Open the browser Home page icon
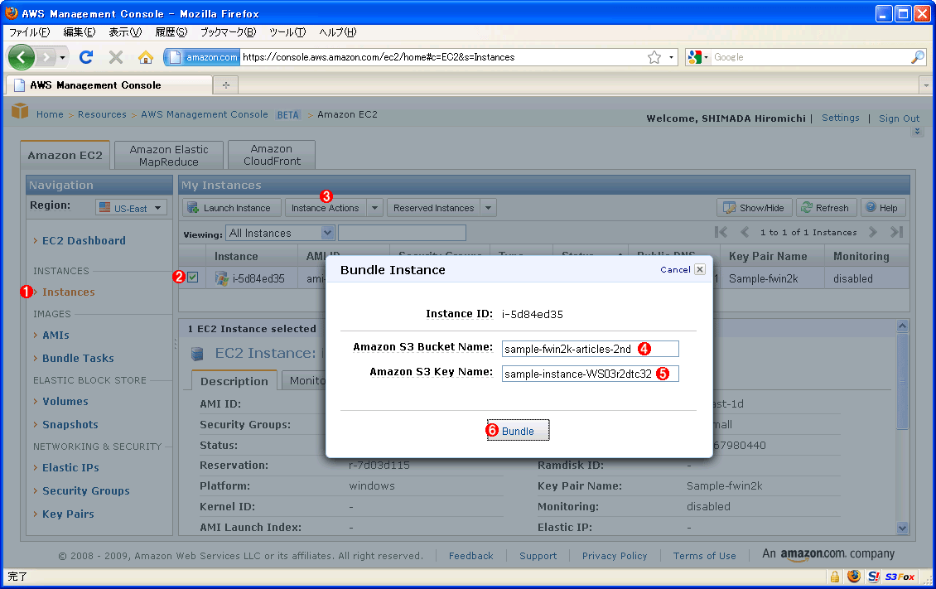 tap(145, 57)
